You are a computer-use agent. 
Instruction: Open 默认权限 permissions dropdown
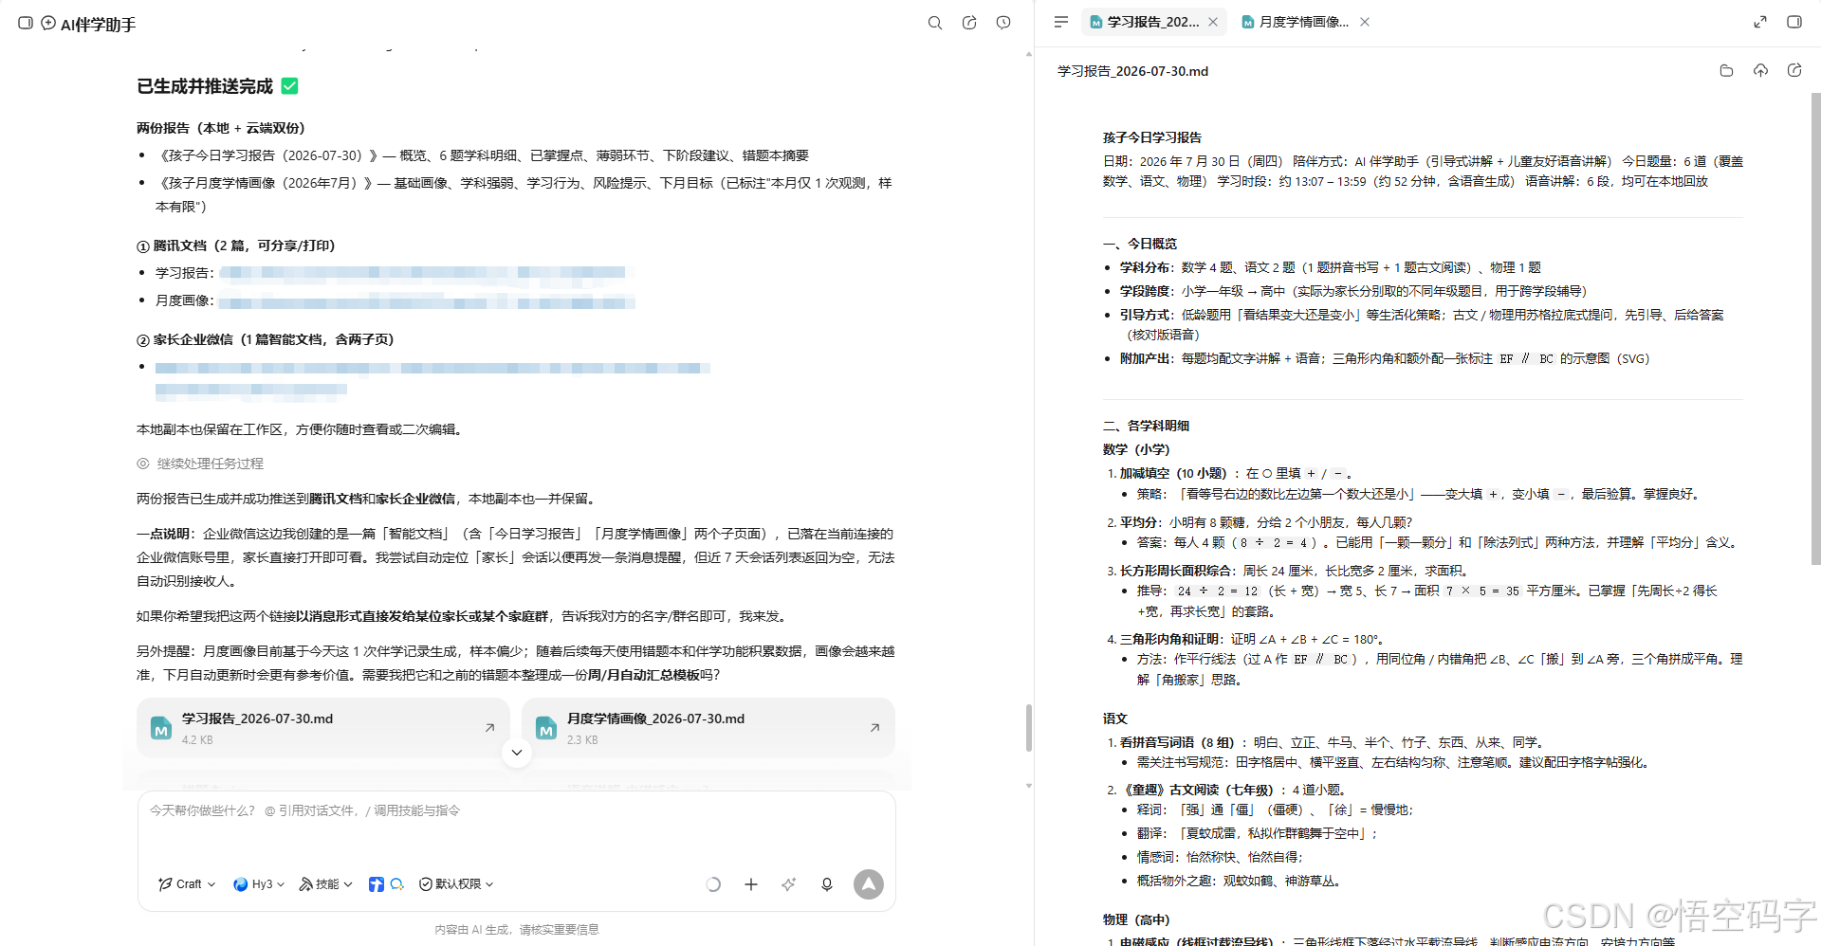[x=456, y=884]
